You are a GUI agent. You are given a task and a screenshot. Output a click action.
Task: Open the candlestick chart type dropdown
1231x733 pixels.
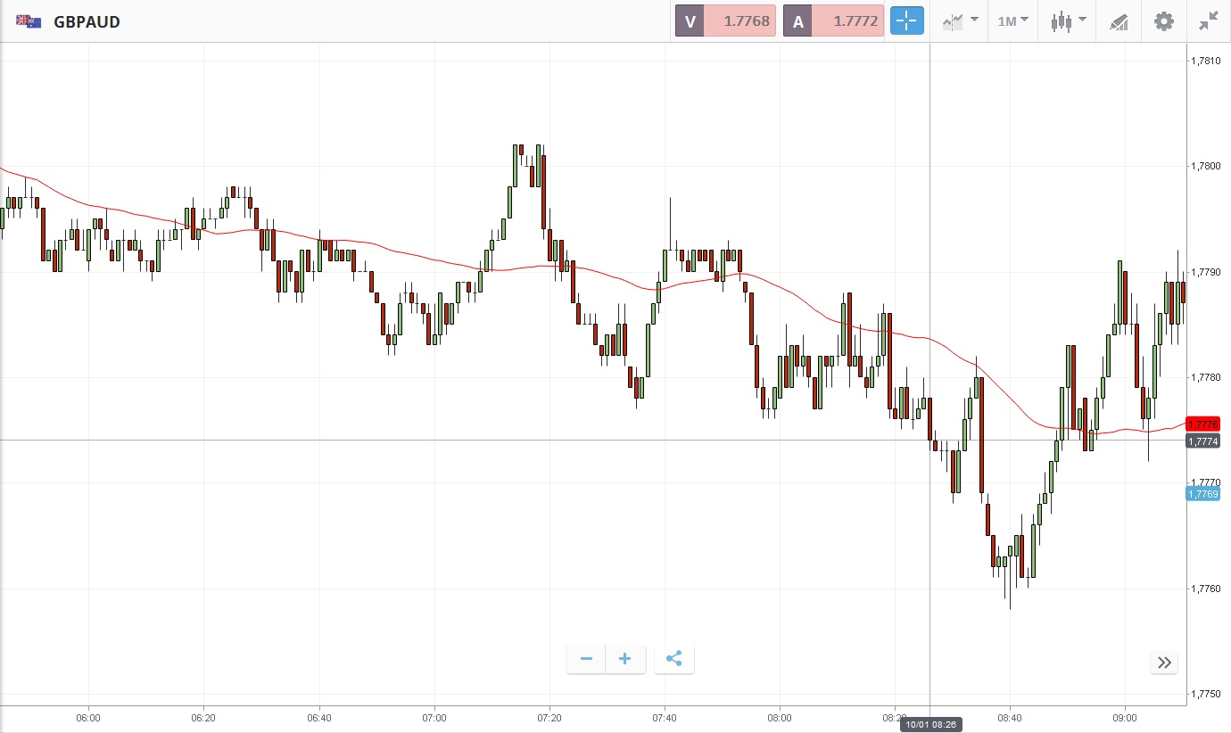pyautogui.click(x=1068, y=21)
